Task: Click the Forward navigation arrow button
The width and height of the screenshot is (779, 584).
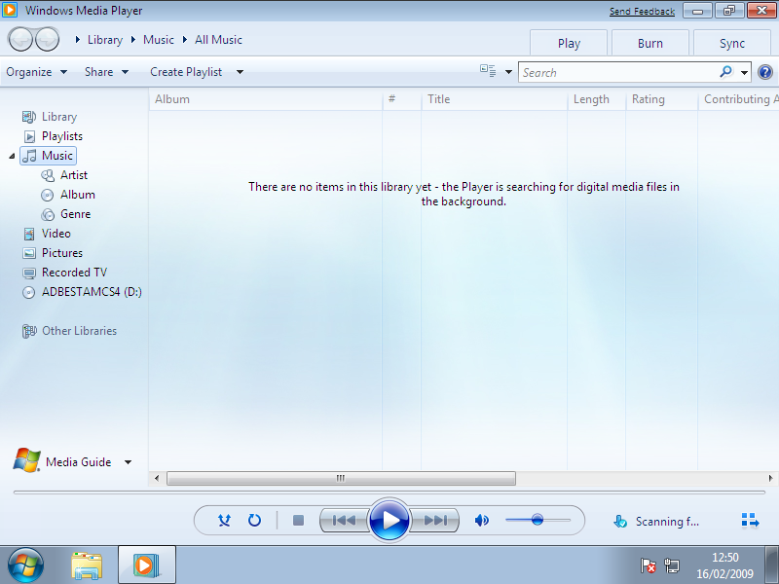Action: tap(47, 40)
